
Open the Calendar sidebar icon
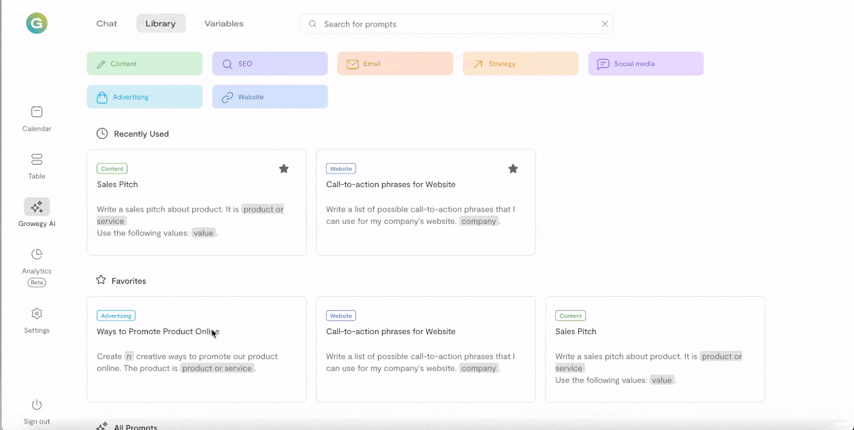click(37, 112)
